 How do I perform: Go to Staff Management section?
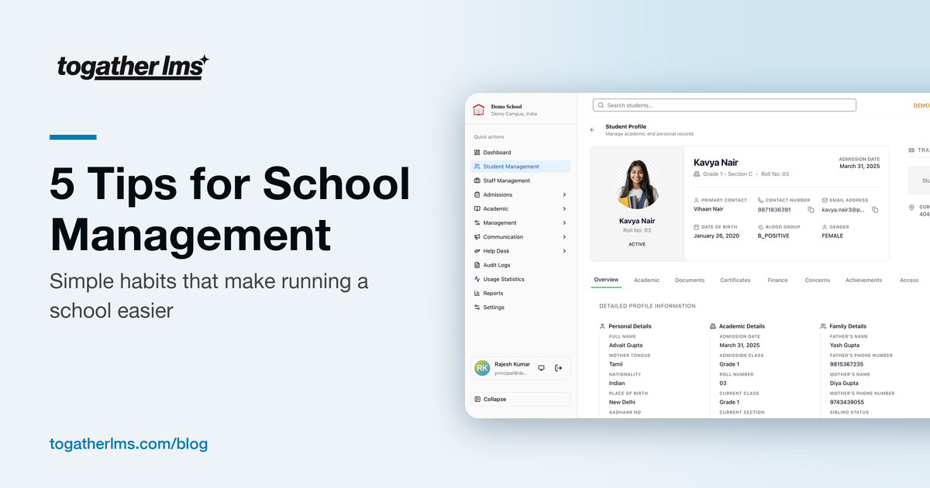click(521, 180)
